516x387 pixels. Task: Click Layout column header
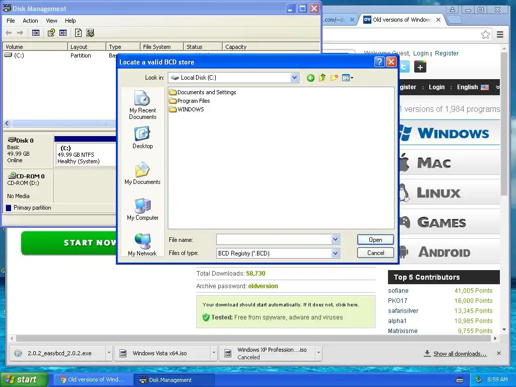point(87,47)
